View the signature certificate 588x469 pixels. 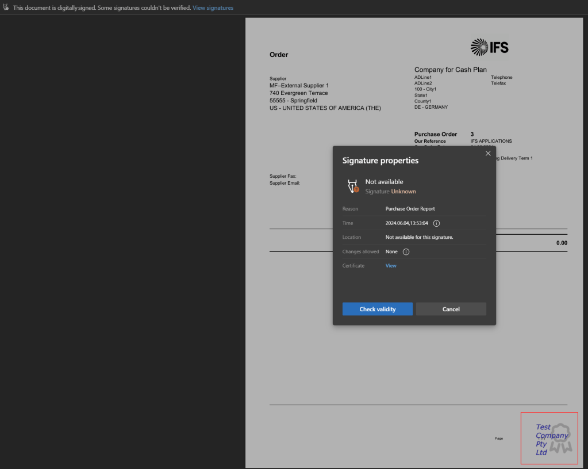391,266
